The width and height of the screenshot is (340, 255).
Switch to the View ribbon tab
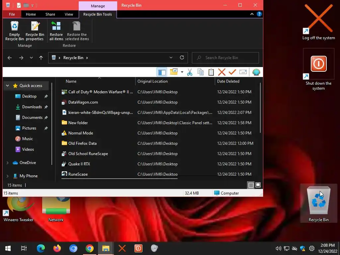(x=69, y=14)
